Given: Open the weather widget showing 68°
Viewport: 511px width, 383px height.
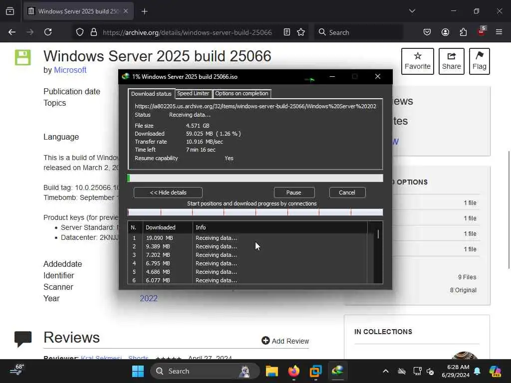Looking at the screenshot, I should [x=16, y=370].
